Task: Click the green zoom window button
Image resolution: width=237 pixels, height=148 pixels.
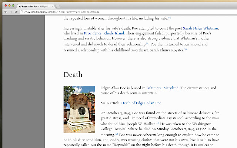Action: click(13, 6)
